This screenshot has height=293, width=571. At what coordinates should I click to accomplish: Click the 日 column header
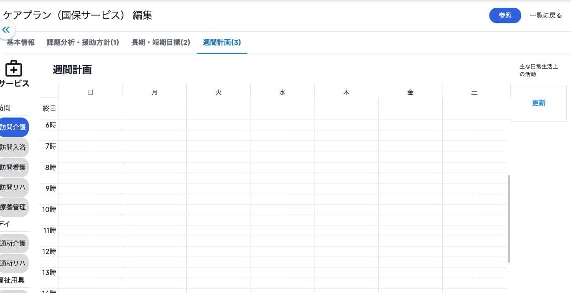[x=90, y=93]
